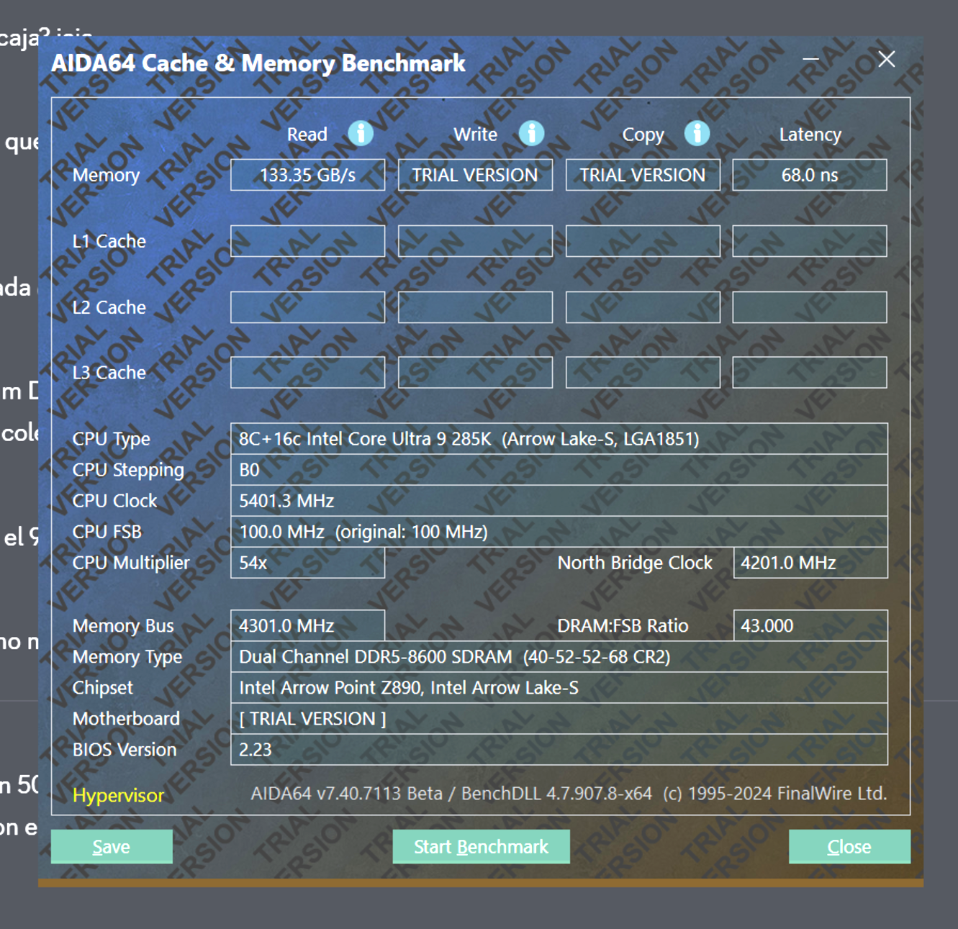Click the CPU Multiplier label

pos(131,563)
